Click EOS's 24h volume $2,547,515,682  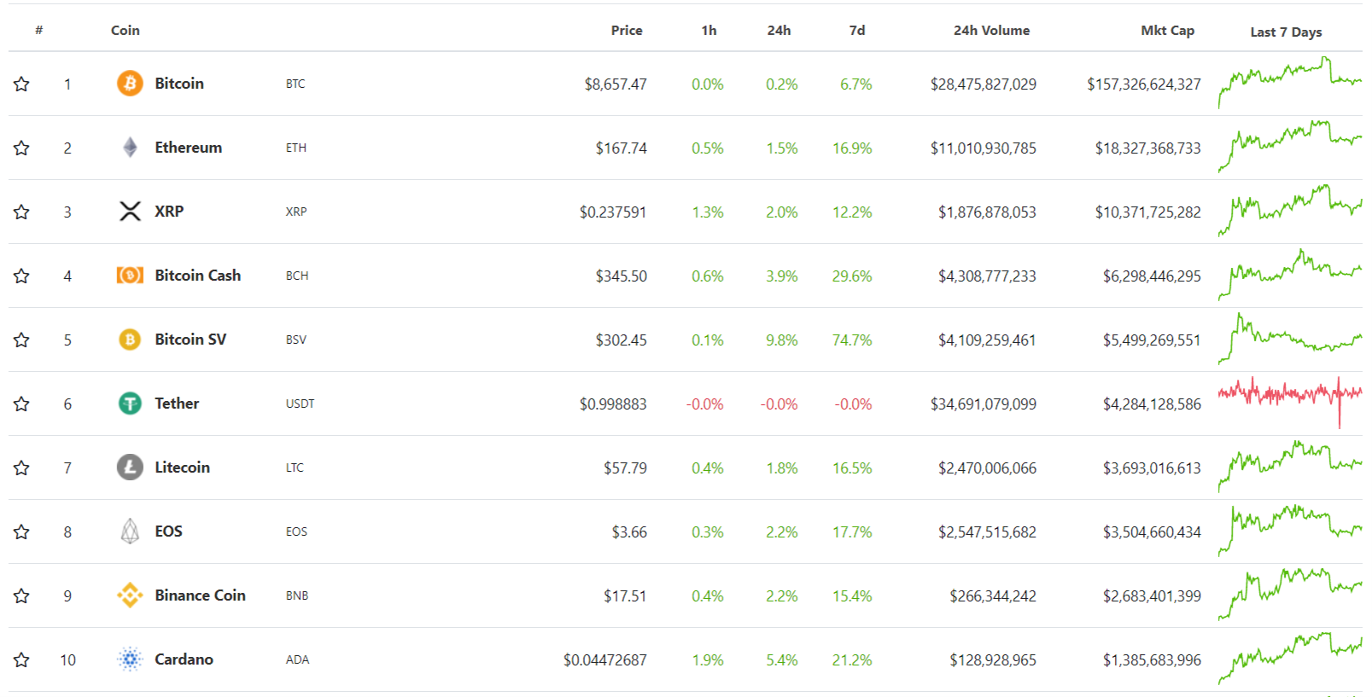tap(987, 532)
